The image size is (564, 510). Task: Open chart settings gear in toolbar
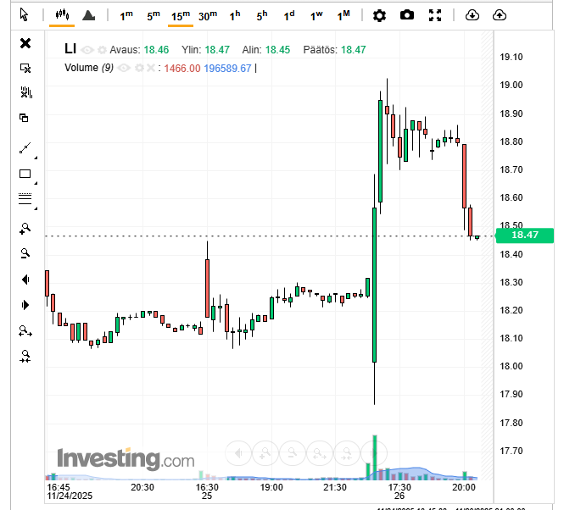tap(379, 15)
